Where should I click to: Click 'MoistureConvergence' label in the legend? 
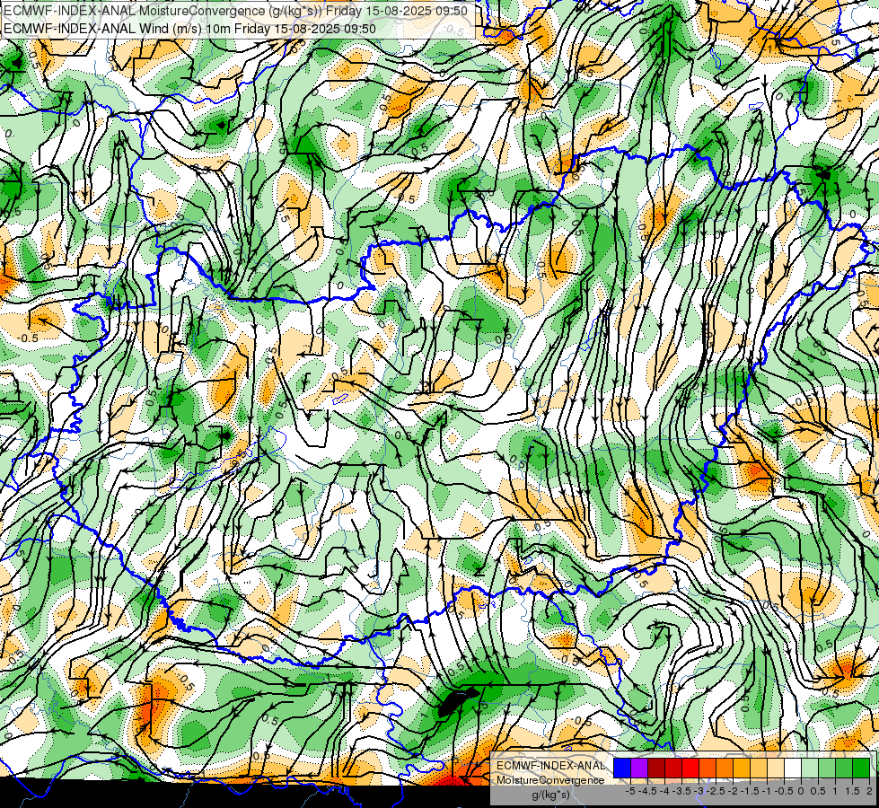(550, 780)
